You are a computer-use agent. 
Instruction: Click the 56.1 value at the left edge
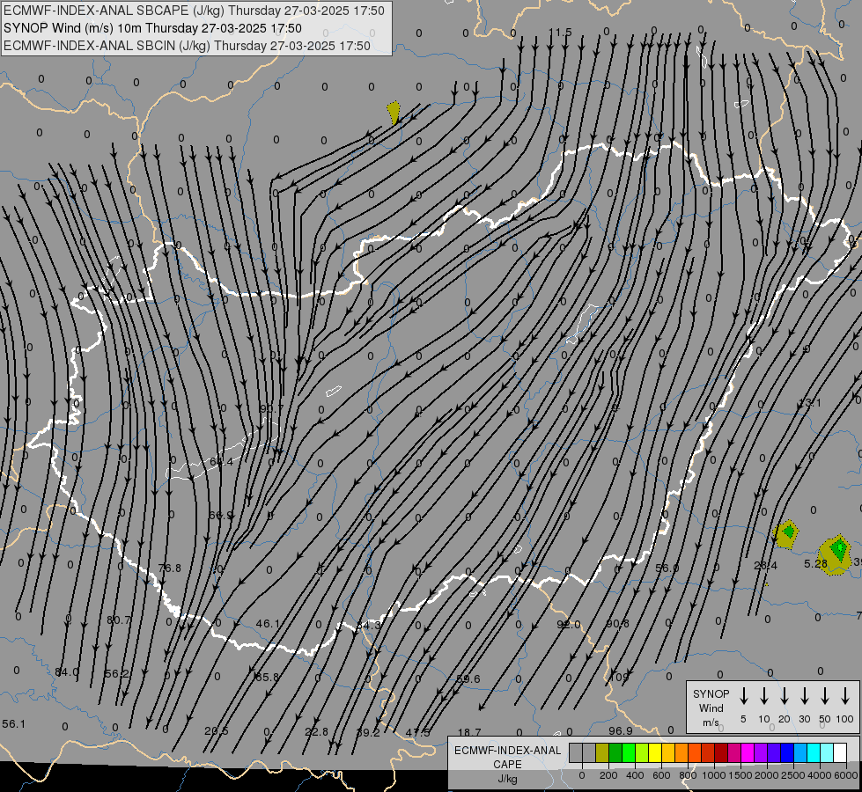[x=14, y=724]
